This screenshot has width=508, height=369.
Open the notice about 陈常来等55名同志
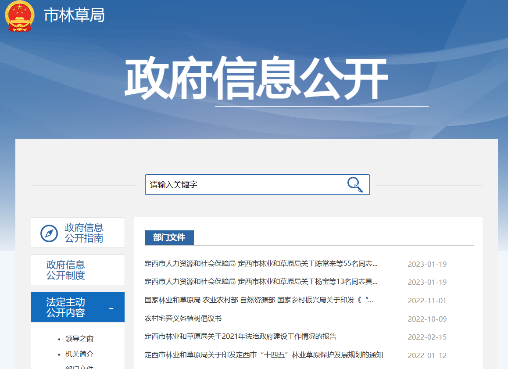coord(261,264)
